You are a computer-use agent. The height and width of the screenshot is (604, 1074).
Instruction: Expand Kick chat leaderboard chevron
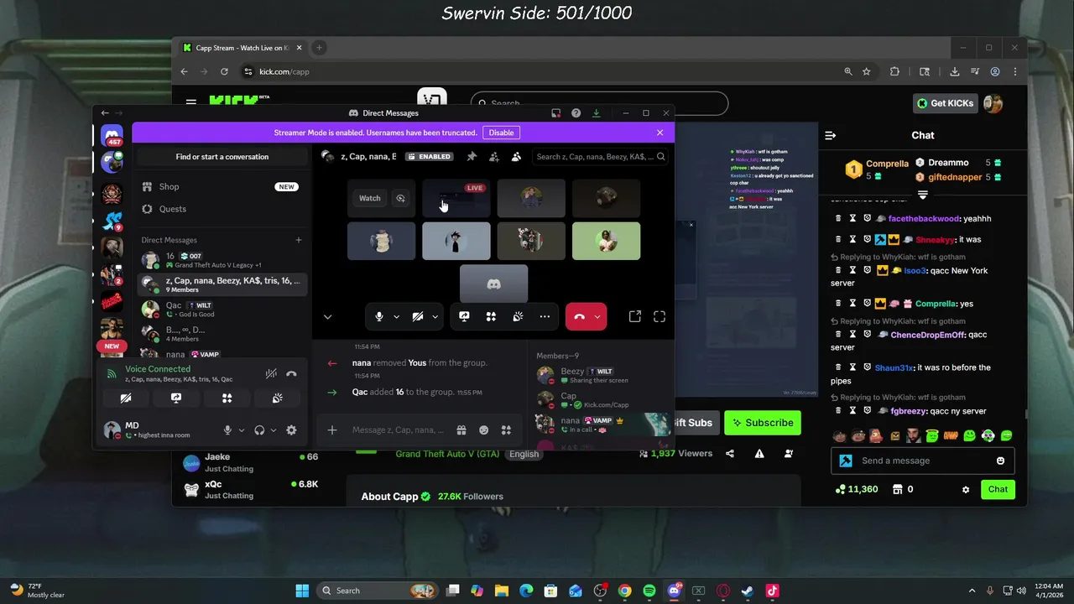coord(923,195)
